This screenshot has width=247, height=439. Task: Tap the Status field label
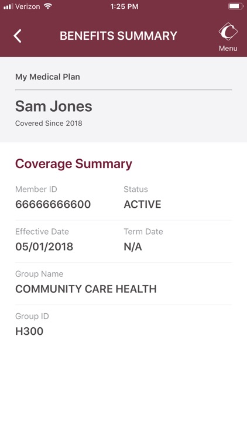pyautogui.click(x=136, y=189)
